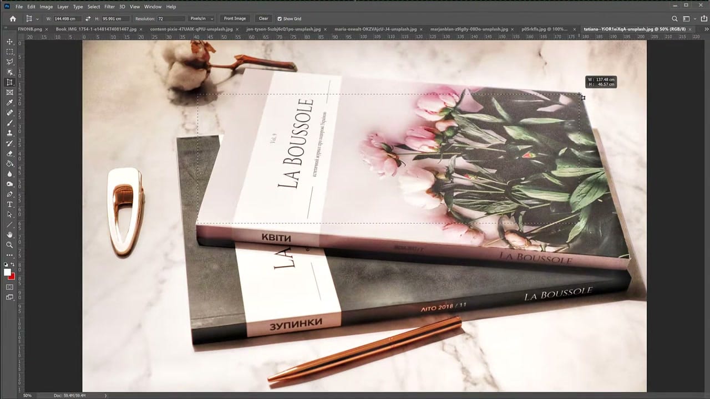Viewport: 710px width, 399px height.
Task: Open the red background color swatch
Action: click(x=13, y=277)
